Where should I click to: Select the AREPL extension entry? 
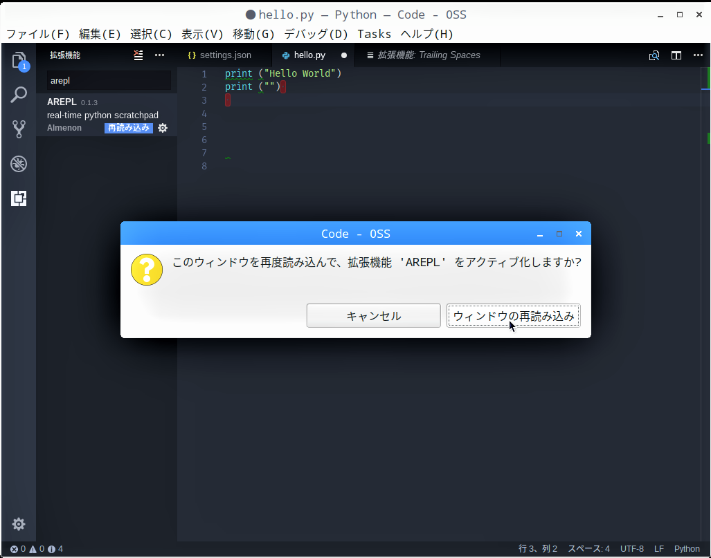(x=107, y=115)
